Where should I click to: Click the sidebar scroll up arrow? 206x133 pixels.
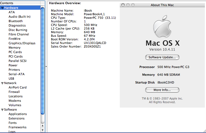42,126
